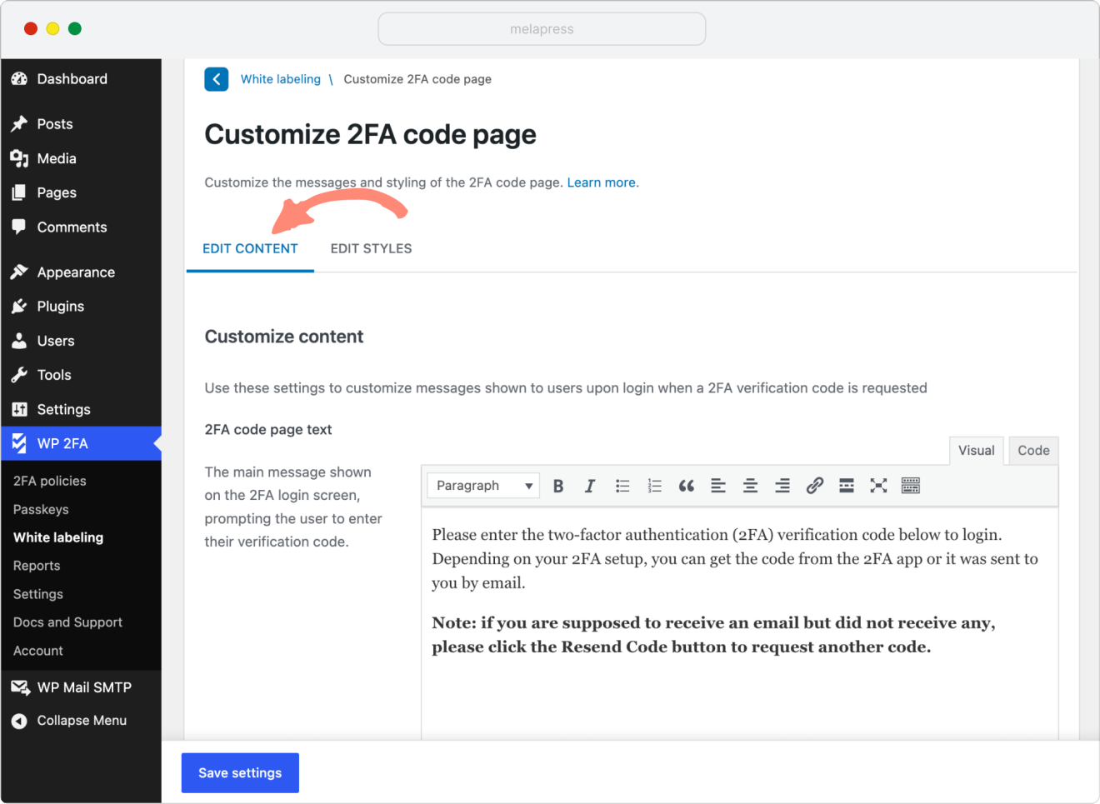Open the Paragraph format dropdown
Screen dimensions: 1100x804
click(x=483, y=486)
